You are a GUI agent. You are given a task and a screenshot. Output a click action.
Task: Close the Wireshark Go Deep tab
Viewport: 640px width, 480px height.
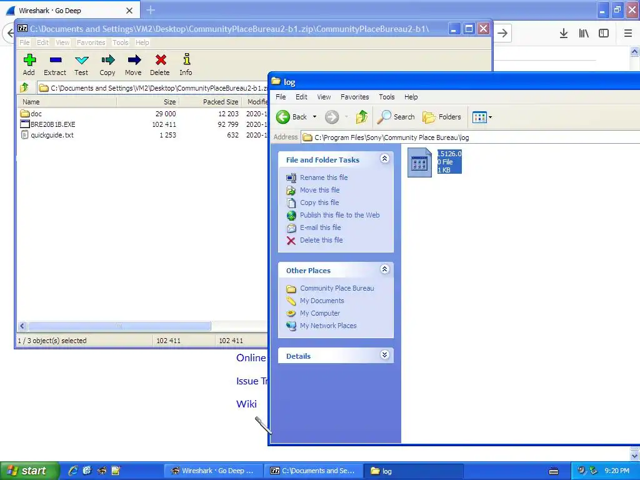(129, 11)
